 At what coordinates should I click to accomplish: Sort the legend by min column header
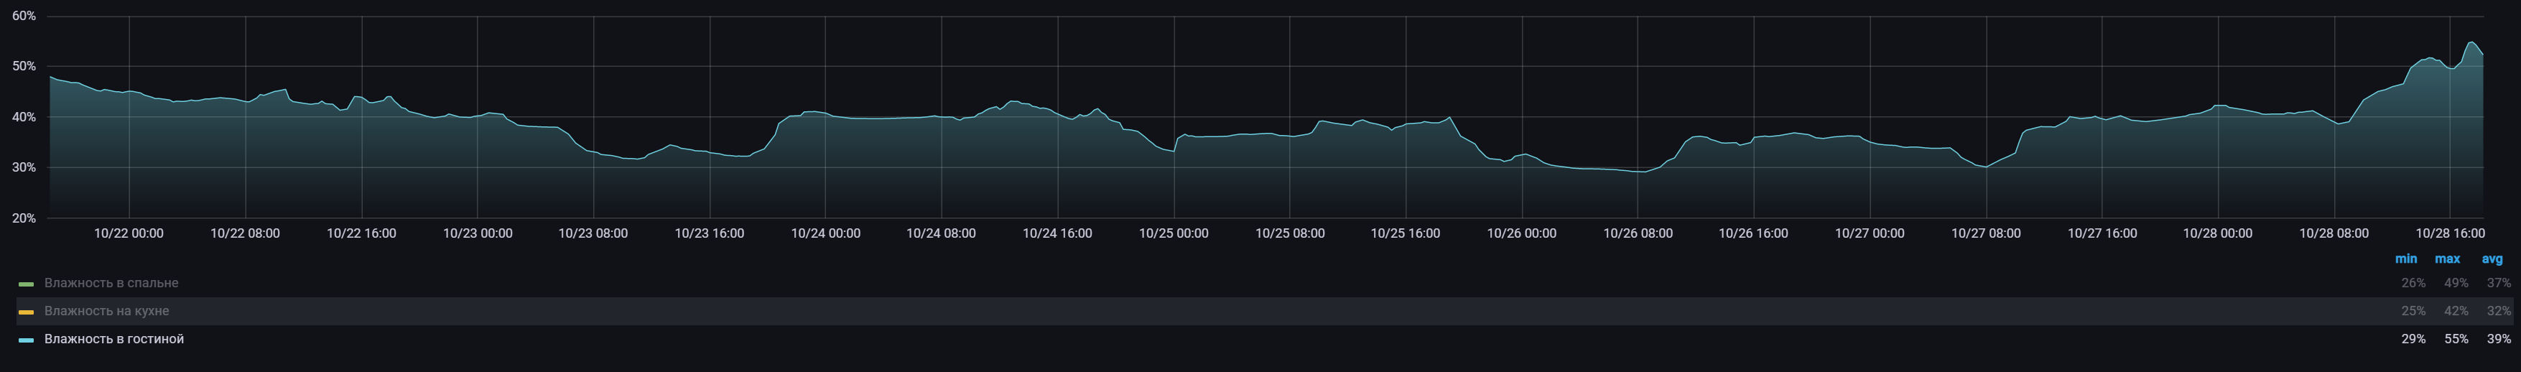[x=2405, y=259]
